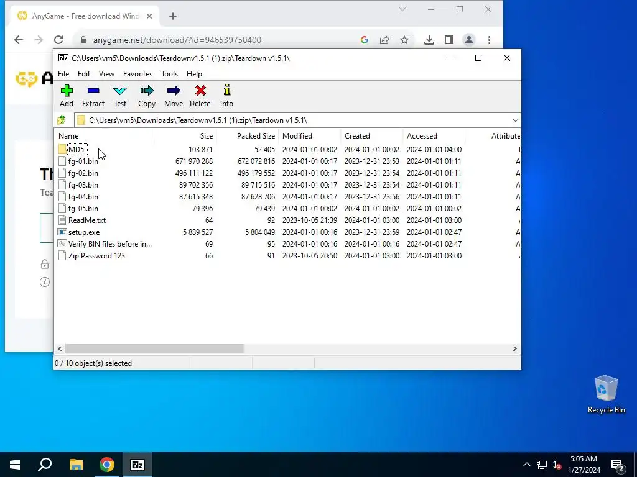Open the Tools menu

coord(169,74)
